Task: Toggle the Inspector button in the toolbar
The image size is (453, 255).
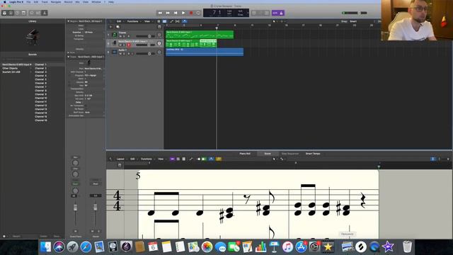Action: point(11,13)
